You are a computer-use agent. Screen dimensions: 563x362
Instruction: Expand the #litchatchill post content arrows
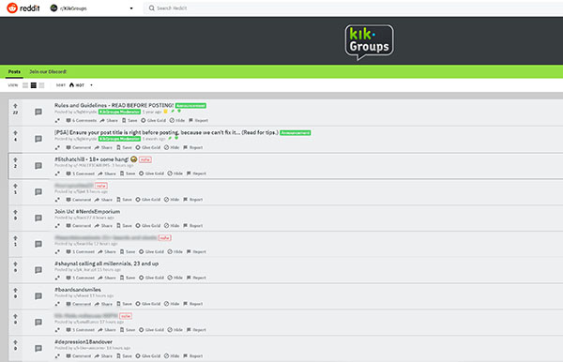[57, 173]
